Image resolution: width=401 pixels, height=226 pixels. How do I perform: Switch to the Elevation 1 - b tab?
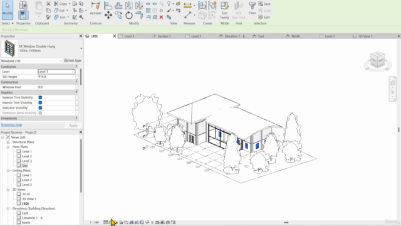pyautogui.click(x=234, y=36)
